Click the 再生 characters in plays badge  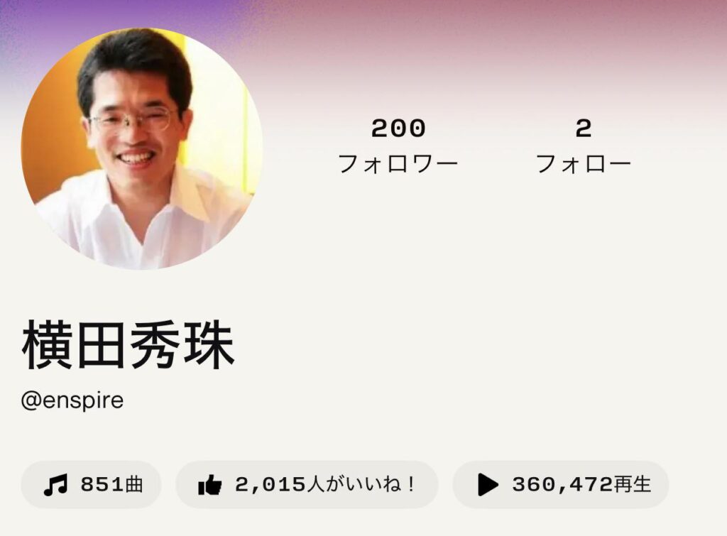[x=633, y=485]
